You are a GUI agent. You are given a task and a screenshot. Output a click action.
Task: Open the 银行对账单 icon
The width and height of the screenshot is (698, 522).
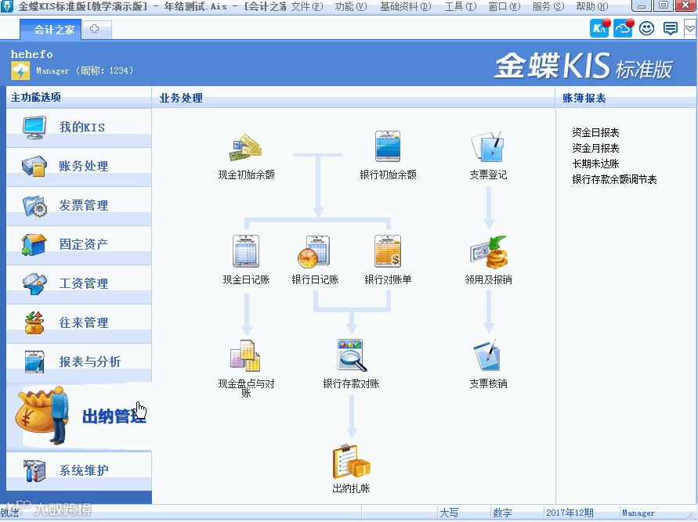point(388,251)
